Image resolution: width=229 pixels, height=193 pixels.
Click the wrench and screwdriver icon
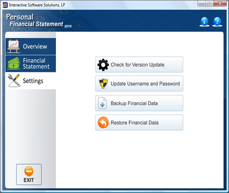[x=14, y=80]
